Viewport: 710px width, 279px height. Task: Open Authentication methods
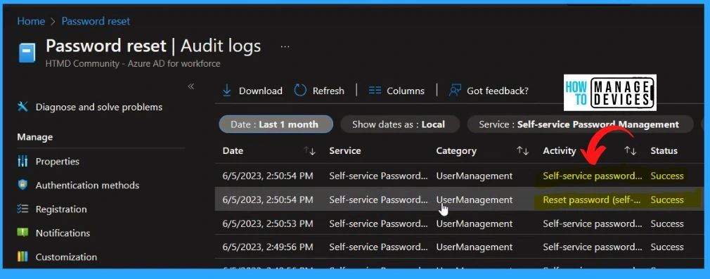pyautogui.click(x=87, y=185)
